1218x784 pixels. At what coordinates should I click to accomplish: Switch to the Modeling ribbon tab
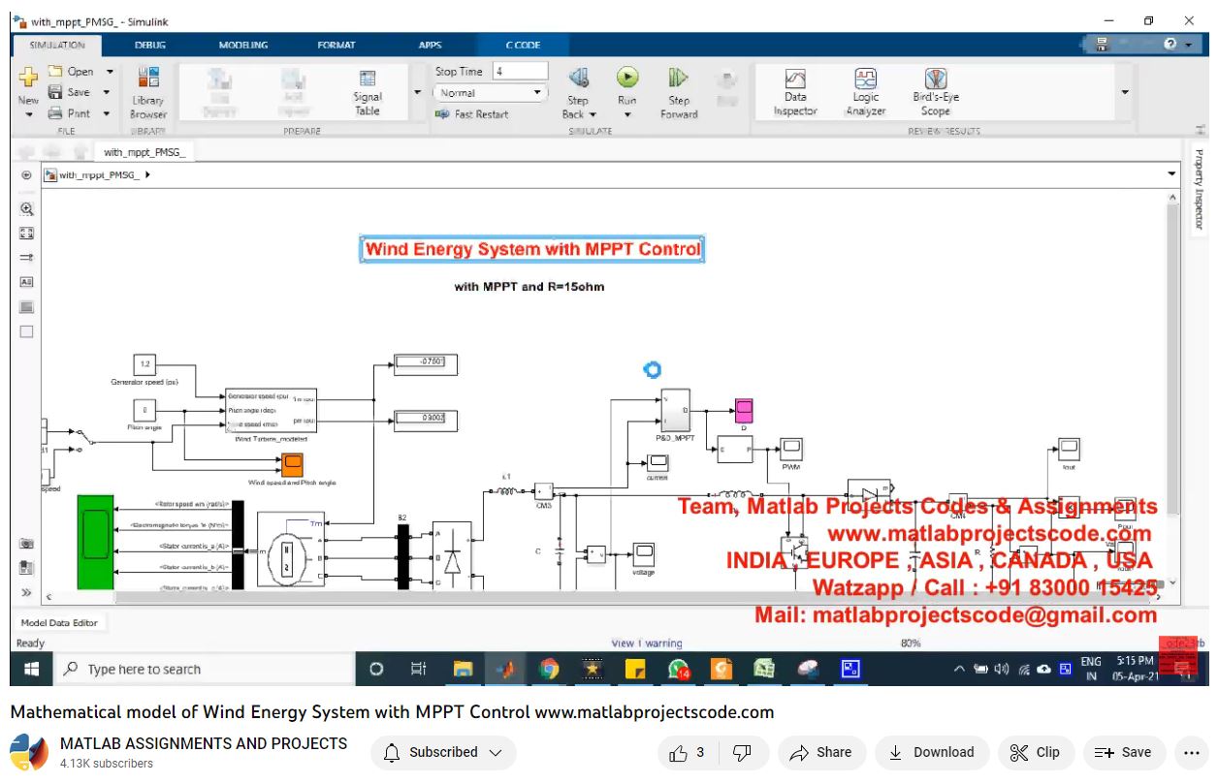[243, 46]
